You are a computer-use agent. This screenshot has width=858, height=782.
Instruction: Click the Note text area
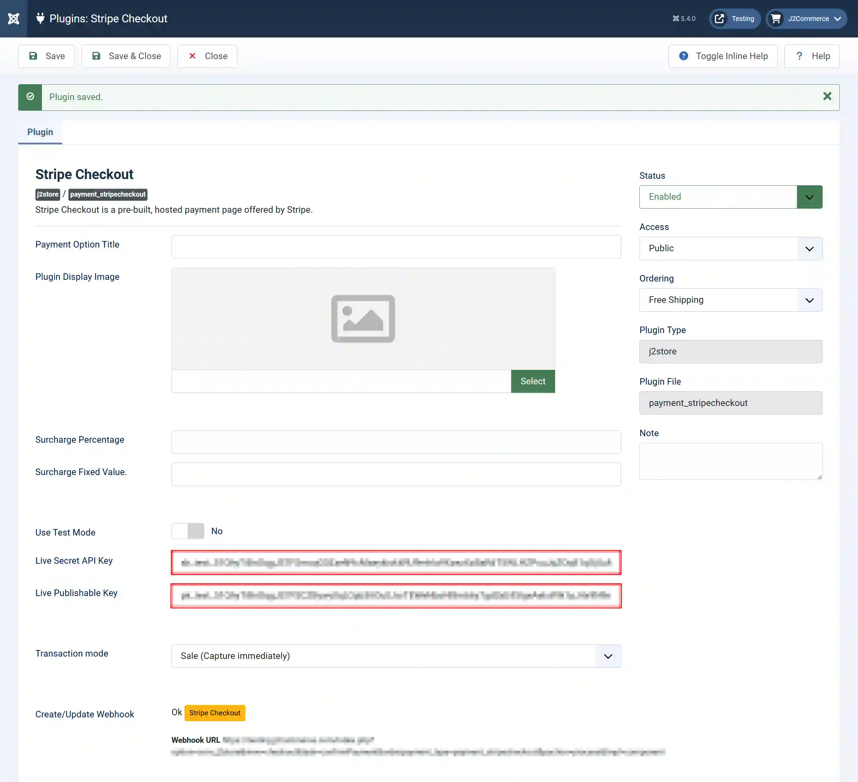731,461
